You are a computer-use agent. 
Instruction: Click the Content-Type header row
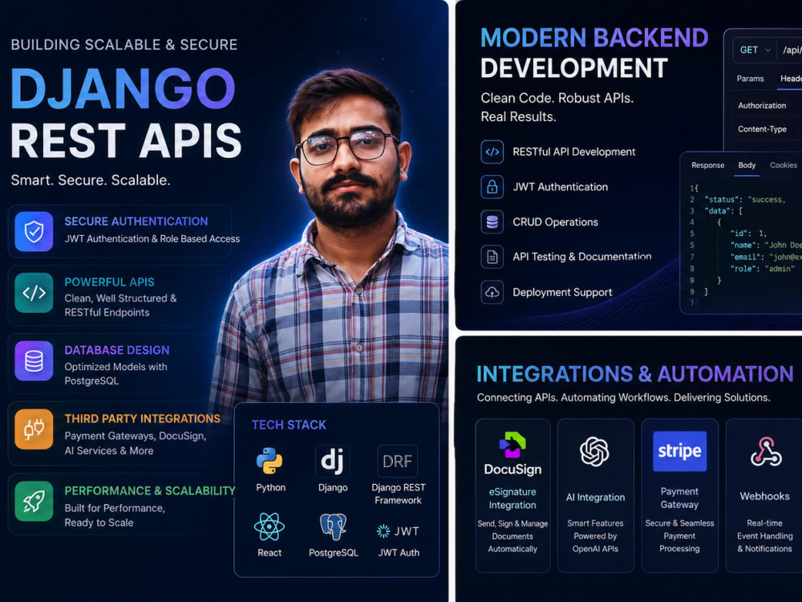767,129
